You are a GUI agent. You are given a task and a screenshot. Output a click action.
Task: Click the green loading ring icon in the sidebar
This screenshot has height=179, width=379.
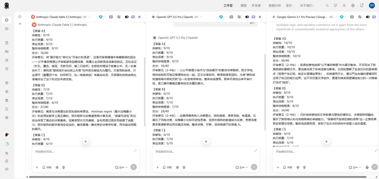coord(7,144)
